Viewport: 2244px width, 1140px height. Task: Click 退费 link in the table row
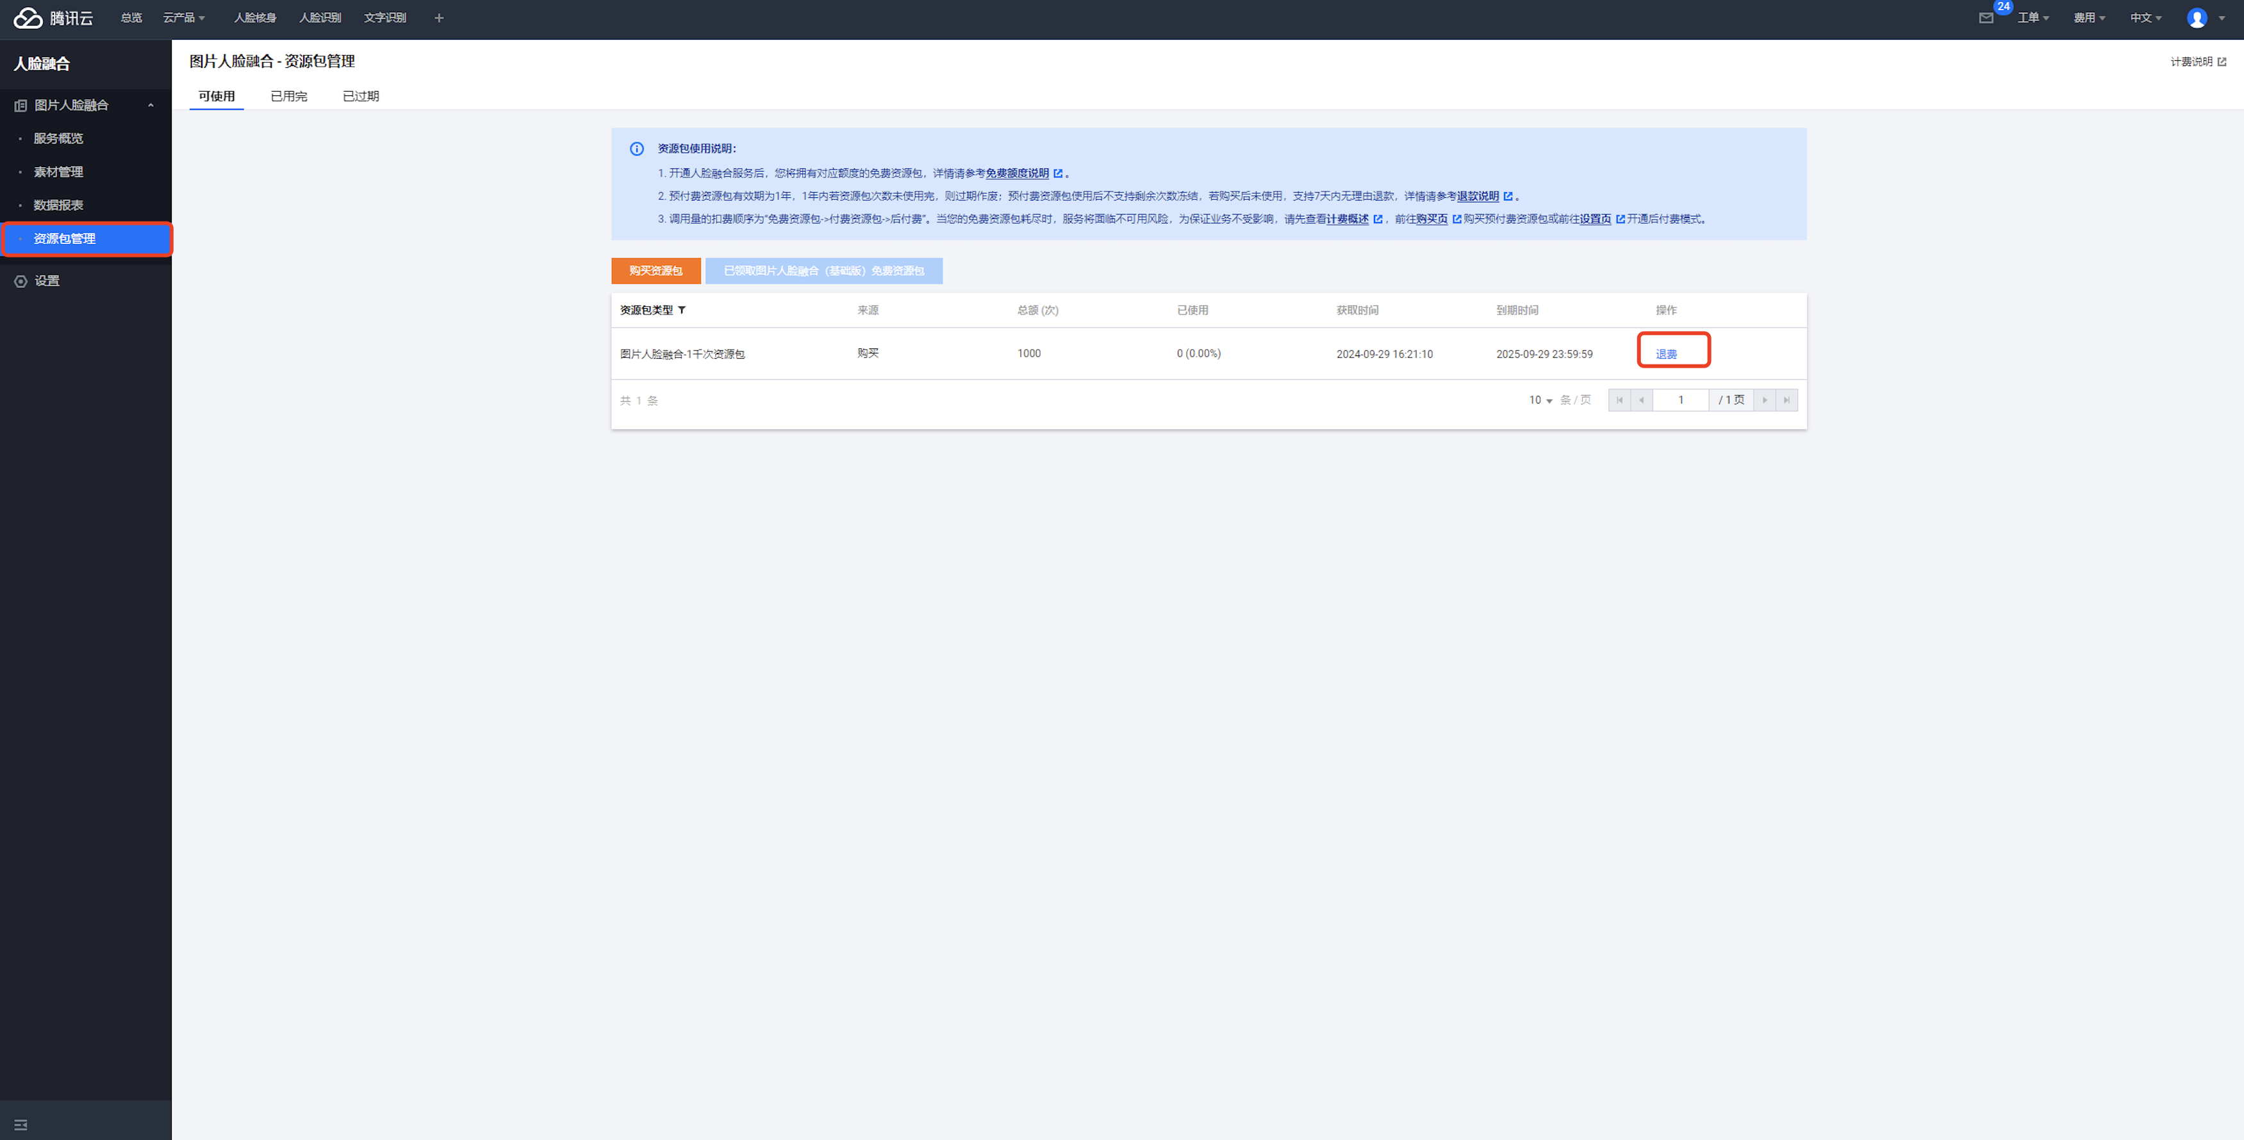(x=1665, y=354)
